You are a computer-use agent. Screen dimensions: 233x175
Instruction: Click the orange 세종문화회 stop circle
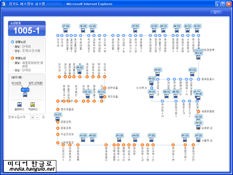click(199, 111)
